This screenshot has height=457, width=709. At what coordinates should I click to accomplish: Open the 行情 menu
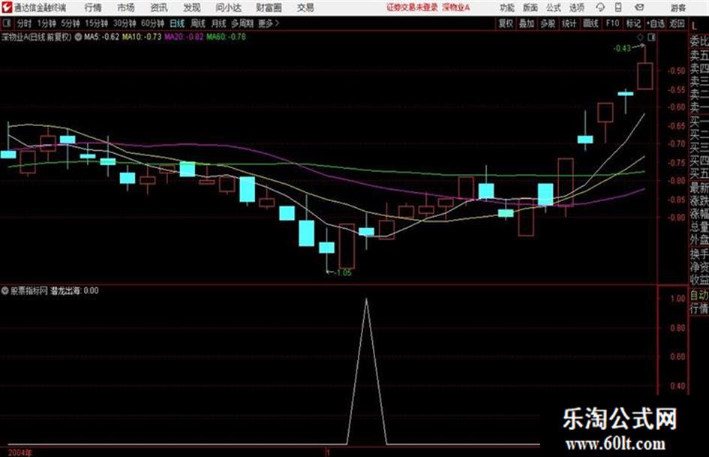tap(93, 8)
